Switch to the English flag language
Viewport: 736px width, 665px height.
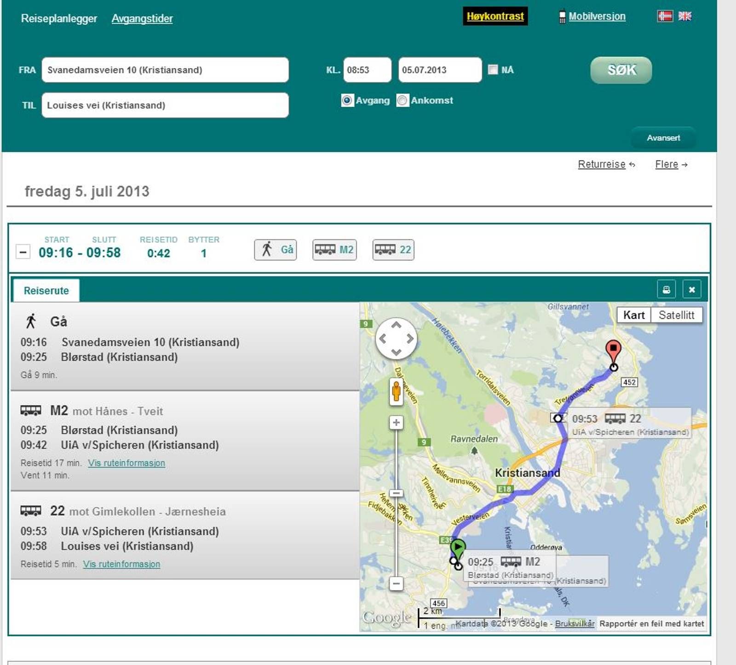tap(684, 16)
